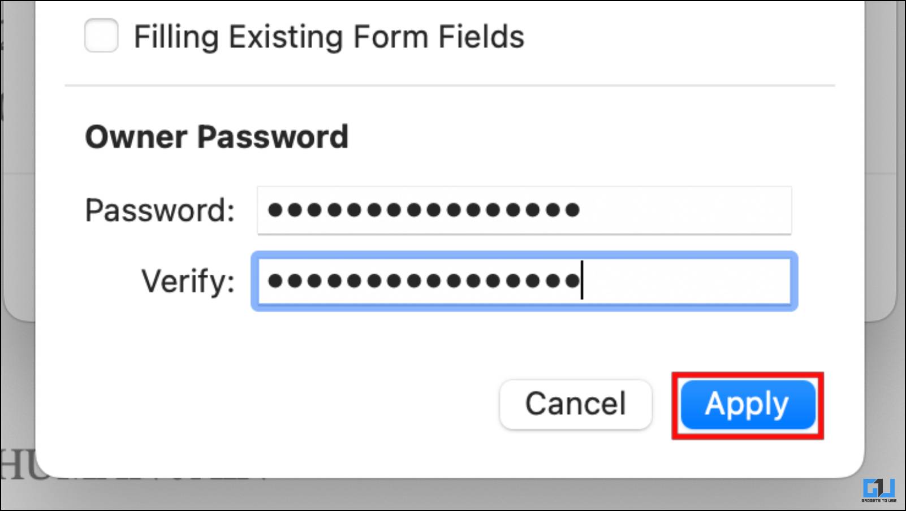Click empty area right of Password dots
The image size is (906, 511).
point(684,210)
